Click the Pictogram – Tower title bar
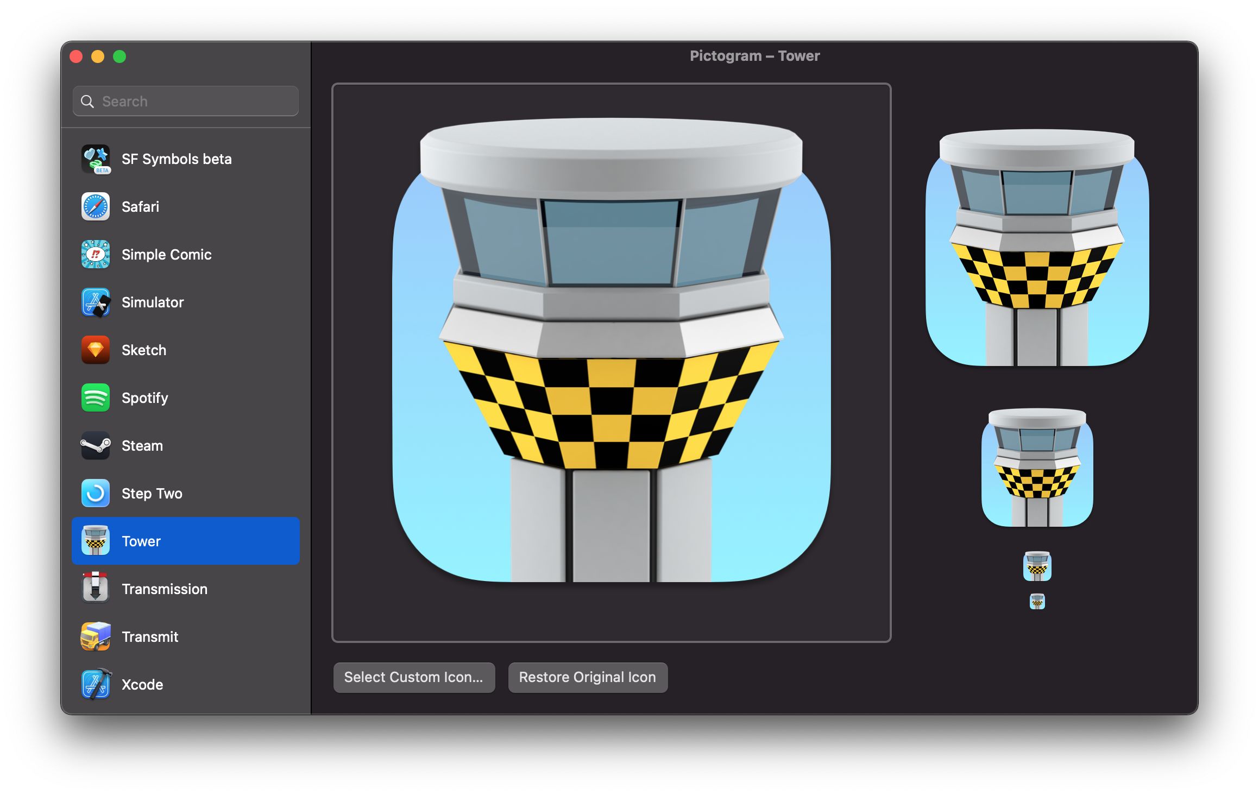Image resolution: width=1259 pixels, height=795 pixels. (x=754, y=55)
